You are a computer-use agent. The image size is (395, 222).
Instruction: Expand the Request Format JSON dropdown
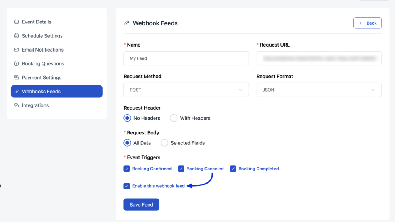click(319, 90)
